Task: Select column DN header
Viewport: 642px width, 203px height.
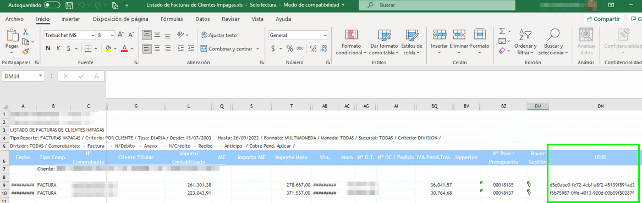Action: (600, 106)
